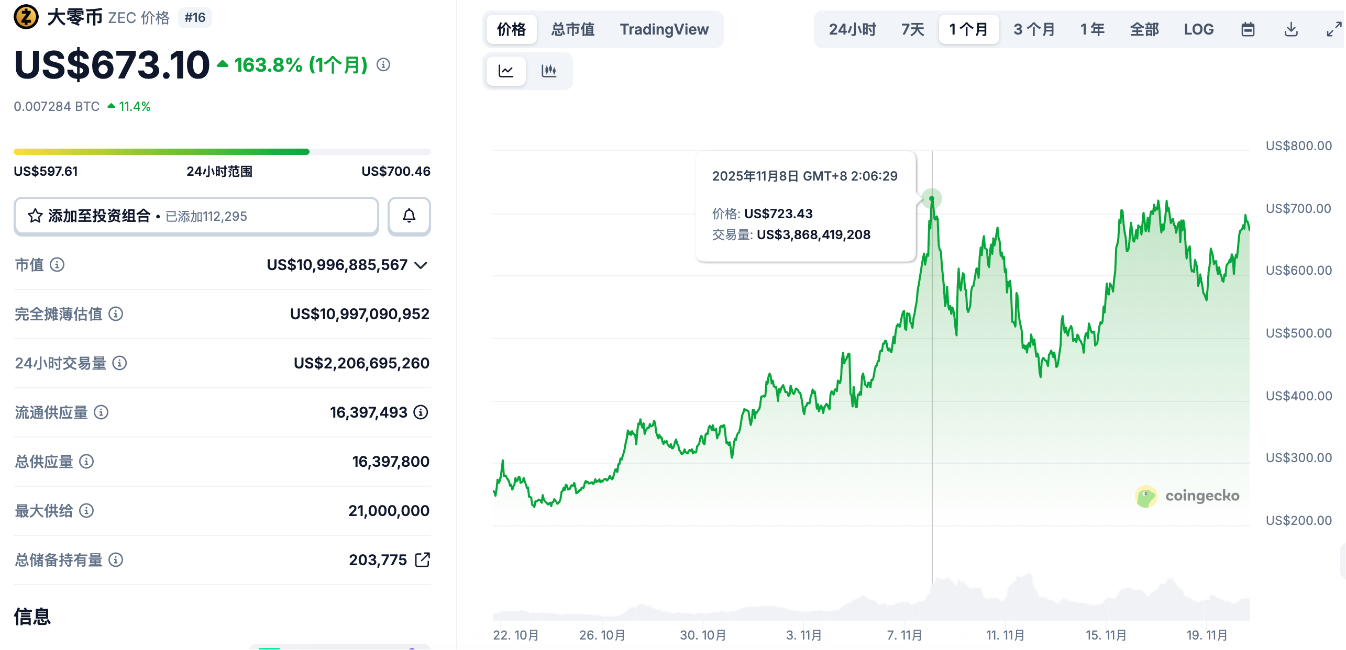The width and height of the screenshot is (1346, 650).
Task: Open the TradingView tab
Action: (664, 29)
